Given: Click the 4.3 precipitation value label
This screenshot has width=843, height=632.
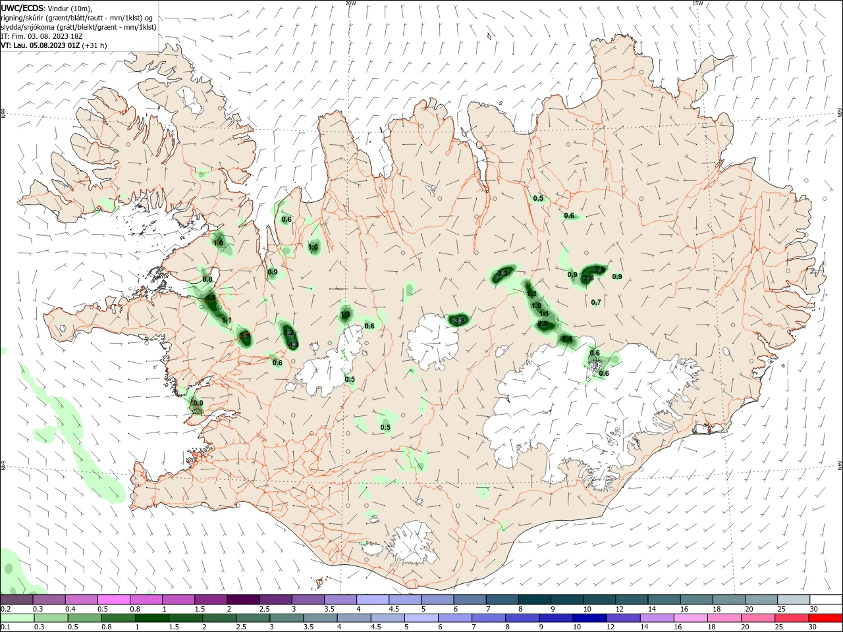Looking at the screenshot, I should [294, 344].
